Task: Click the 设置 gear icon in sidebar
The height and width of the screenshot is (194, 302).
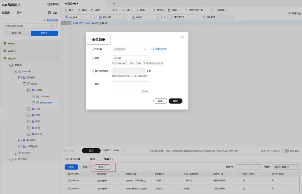Action: point(49,13)
